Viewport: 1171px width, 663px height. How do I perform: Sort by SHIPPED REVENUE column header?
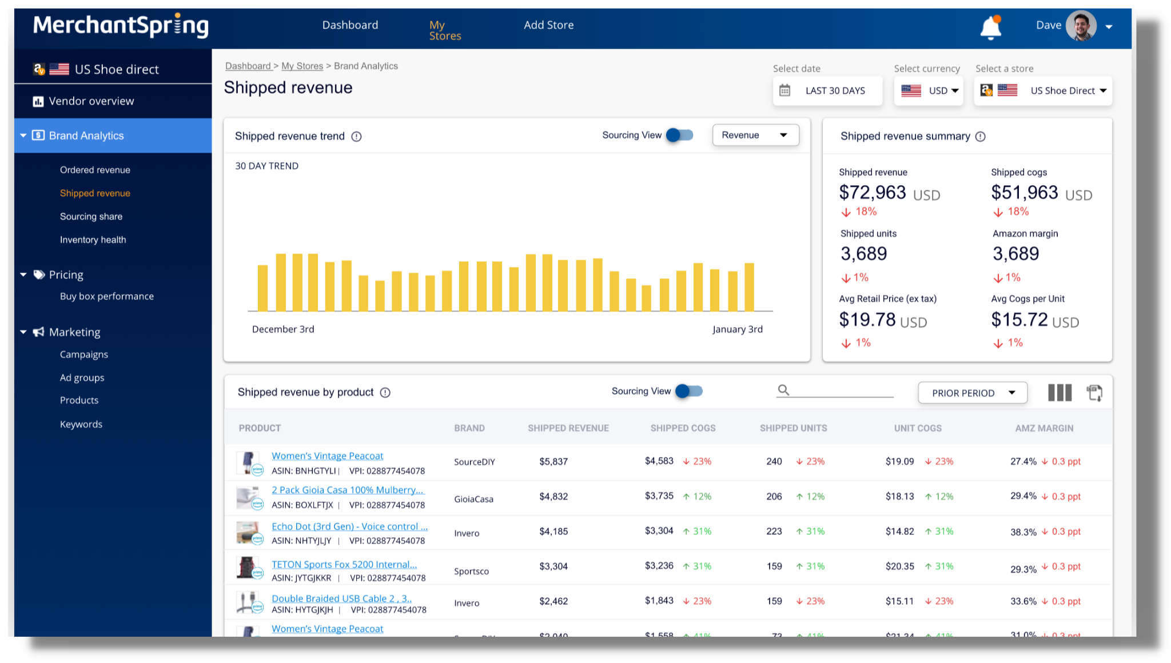568,428
